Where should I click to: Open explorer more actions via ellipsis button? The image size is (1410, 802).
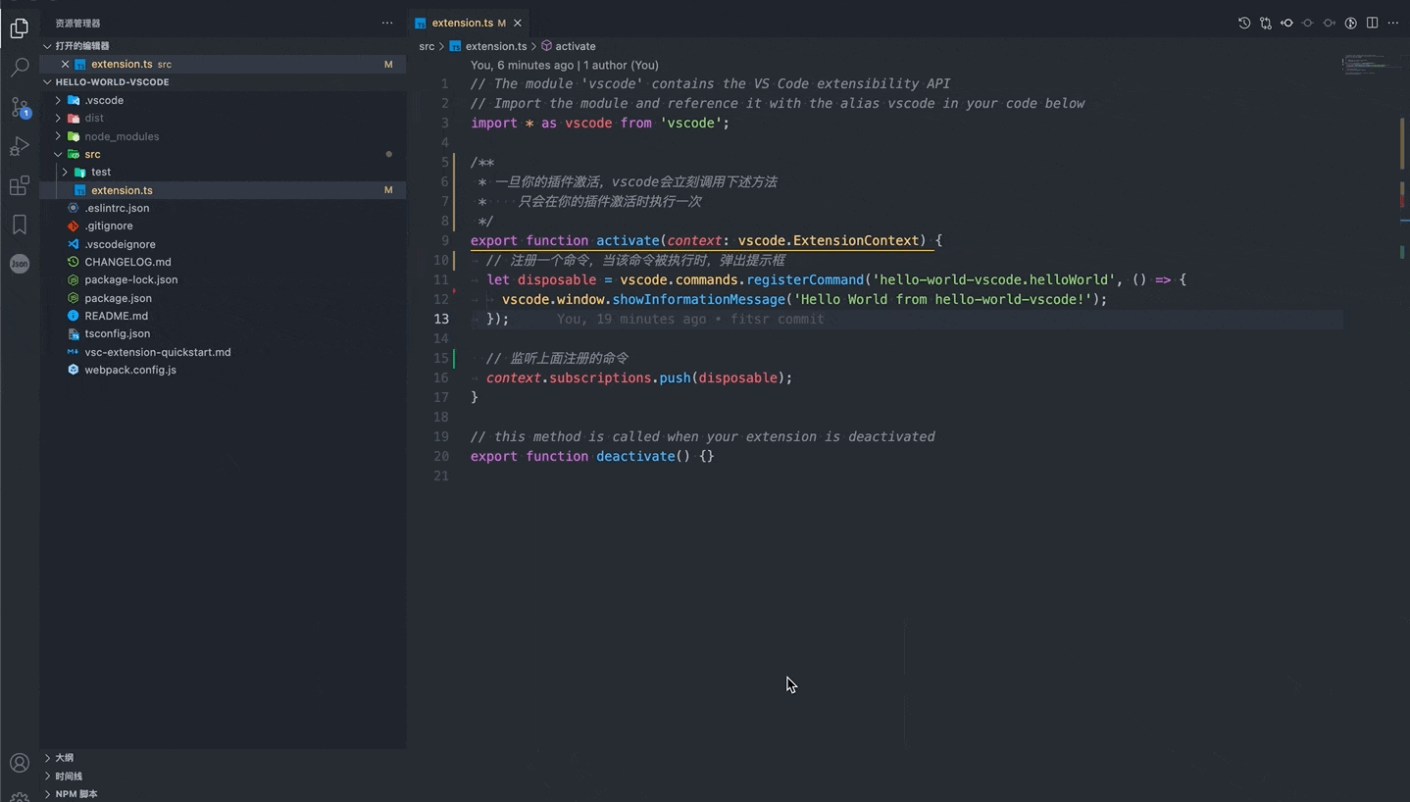387,23
